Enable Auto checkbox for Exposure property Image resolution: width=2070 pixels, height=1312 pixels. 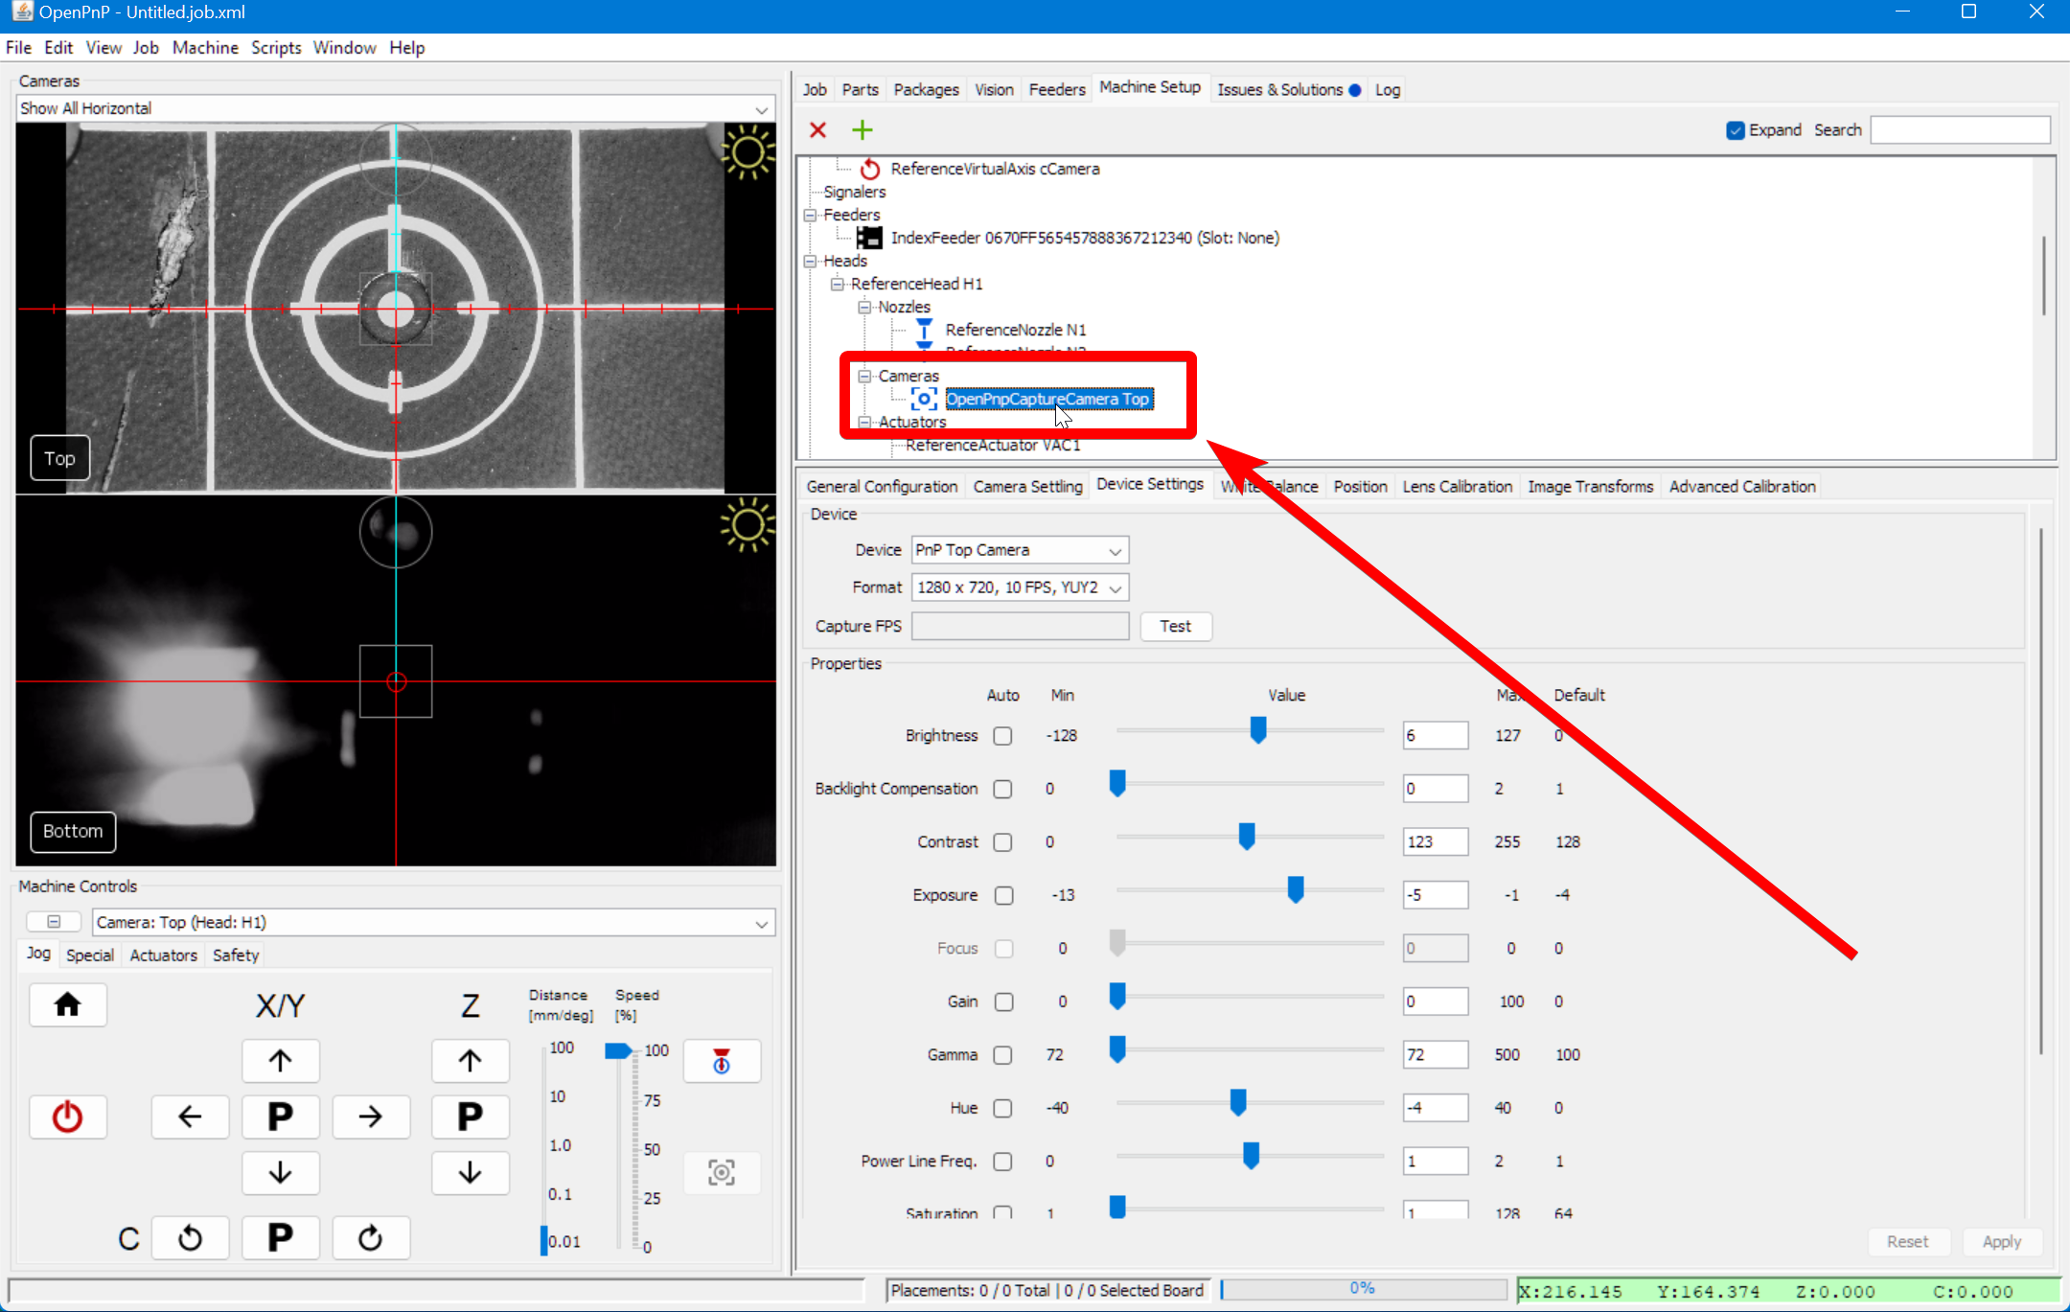(x=1003, y=895)
